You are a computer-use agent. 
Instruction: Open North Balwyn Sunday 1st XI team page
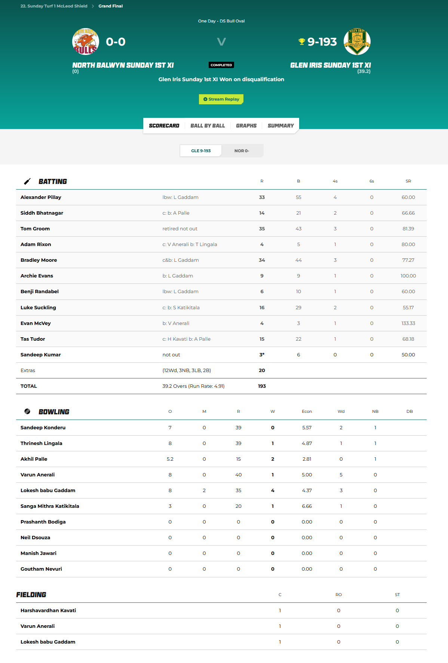[x=123, y=65]
